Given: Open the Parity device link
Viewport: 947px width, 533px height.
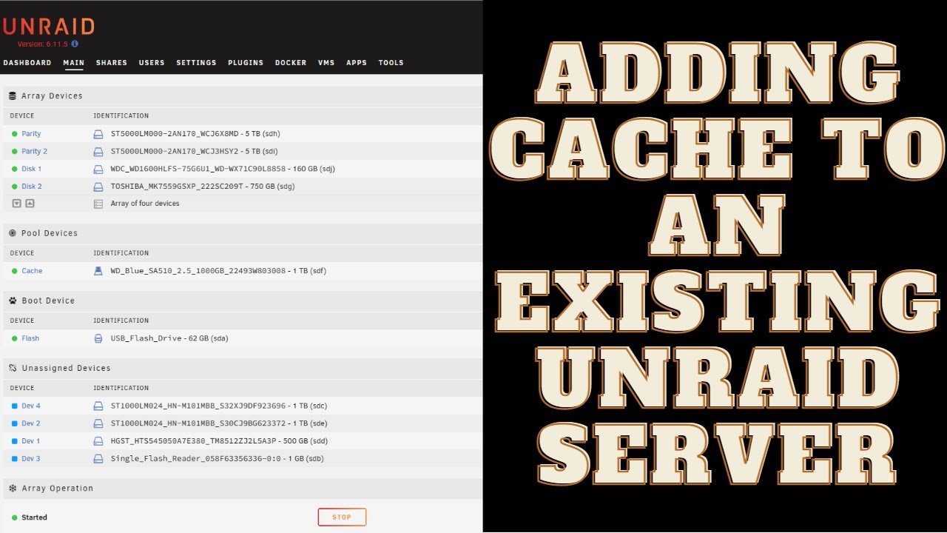Looking at the screenshot, I should (x=31, y=134).
